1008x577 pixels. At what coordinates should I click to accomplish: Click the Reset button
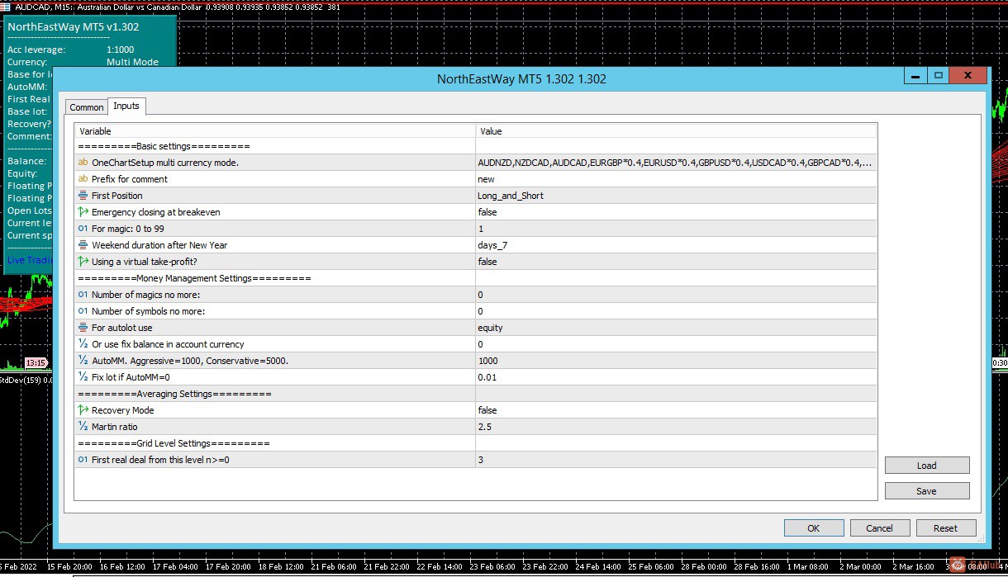946,528
